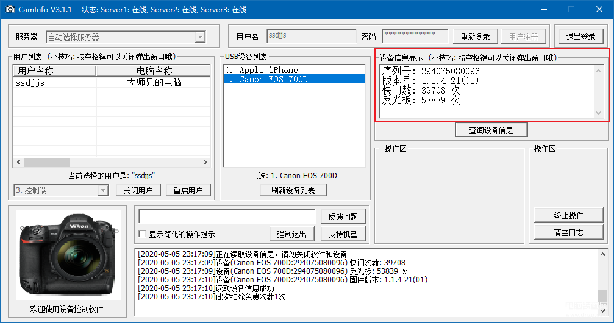Click the 终止操作 button
614x323 pixels.
(569, 215)
